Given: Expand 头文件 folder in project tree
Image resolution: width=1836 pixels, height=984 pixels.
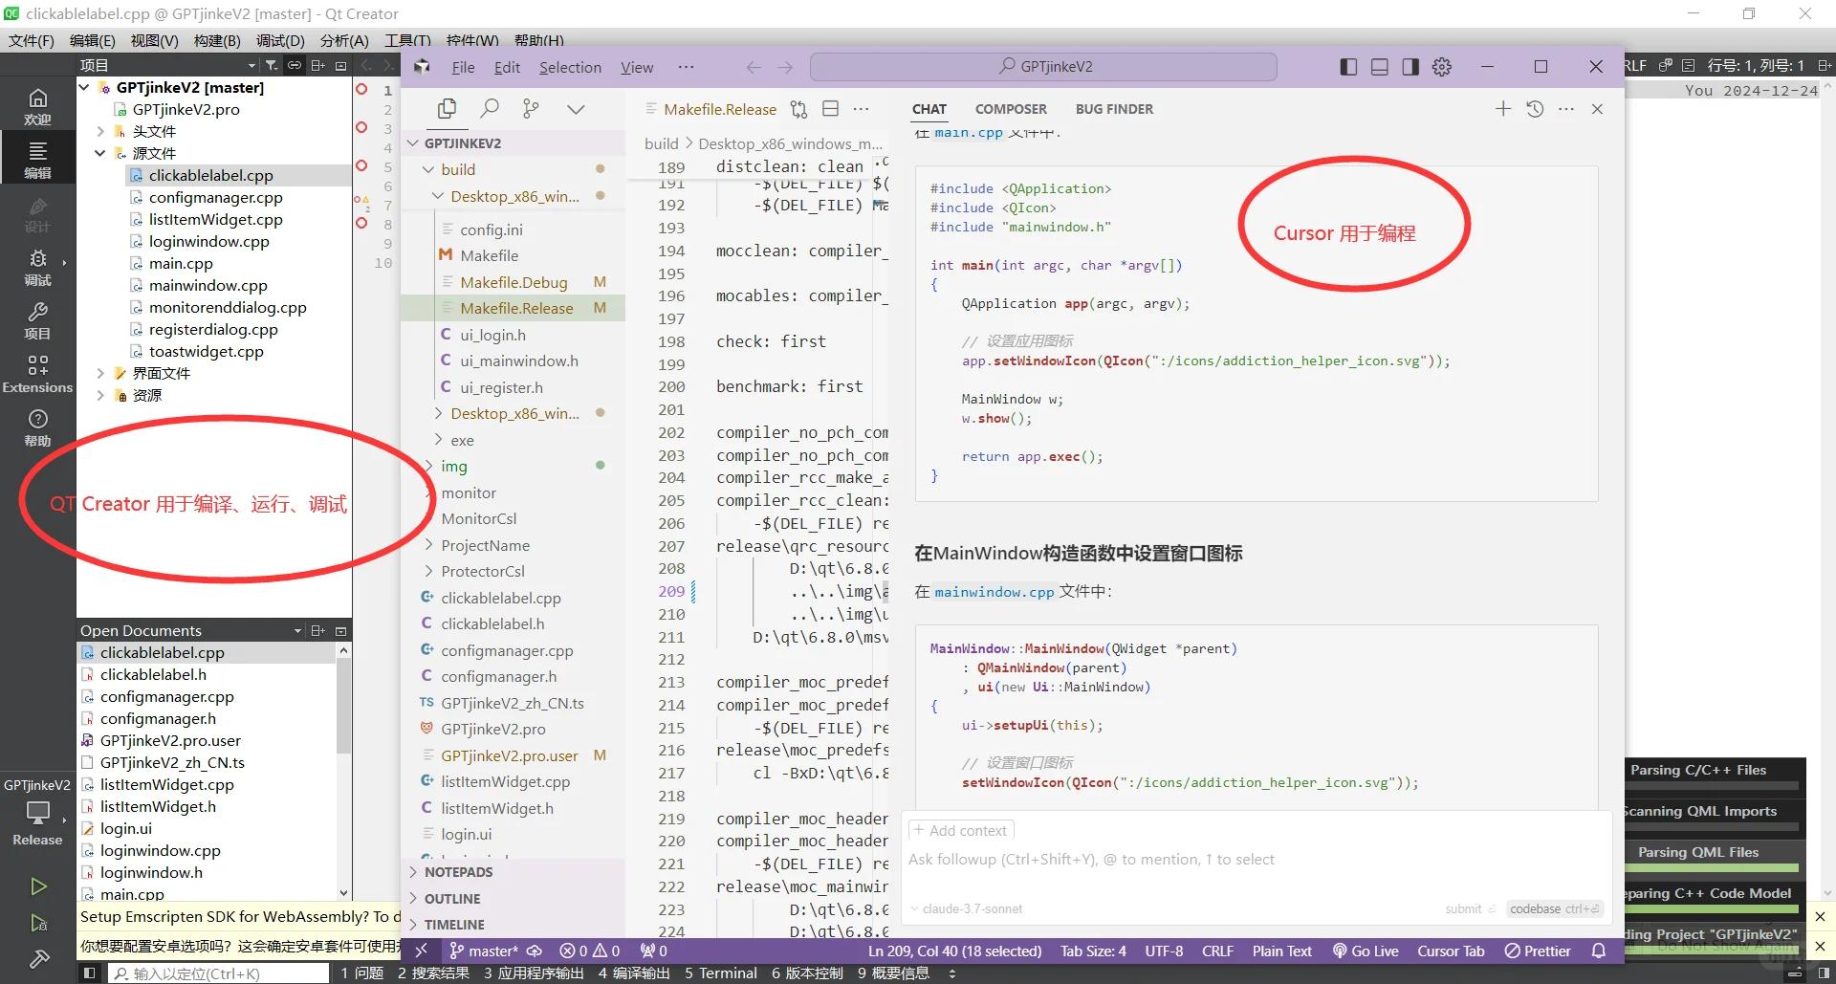Looking at the screenshot, I should click(100, 131).
